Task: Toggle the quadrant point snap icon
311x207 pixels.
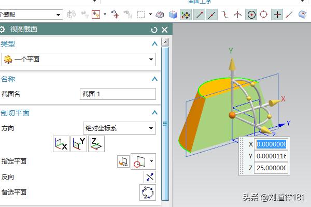Action: coord(264,15)
